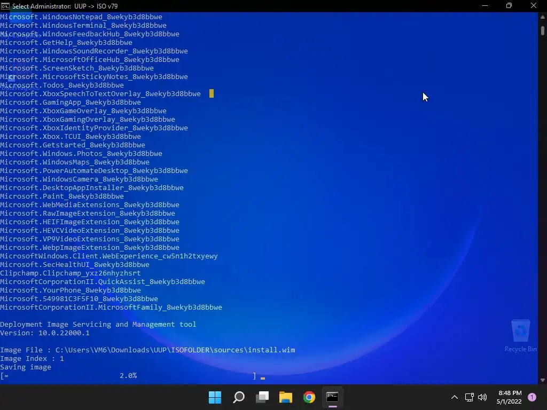Click line Microsoft.WebpImageExtension_8wekyb3d8bbwe
547x410 pixels.
click(x=90, y=248)
